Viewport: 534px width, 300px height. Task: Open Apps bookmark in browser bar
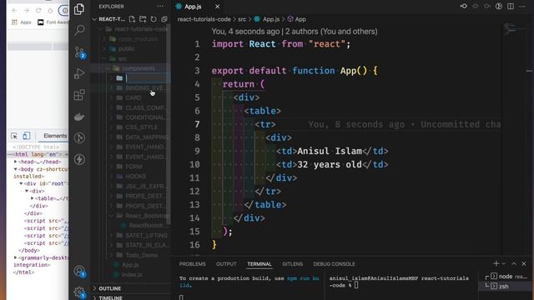pos(22,22)
